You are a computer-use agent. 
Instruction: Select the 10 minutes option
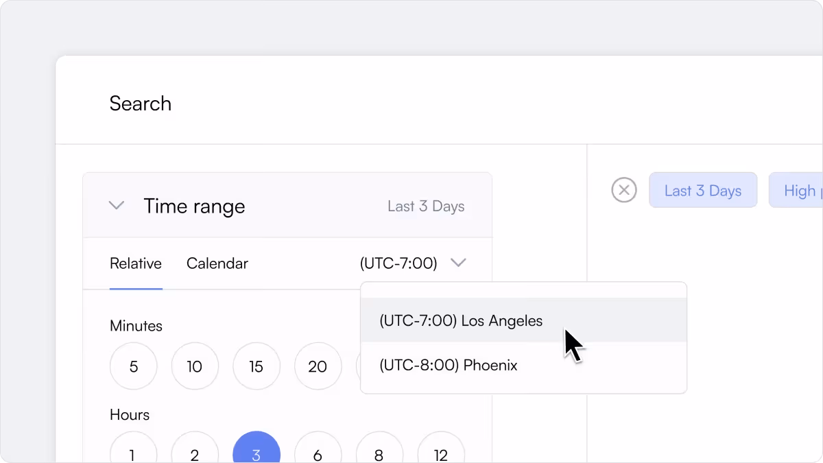pyautogui.click(x=195, y=366)
